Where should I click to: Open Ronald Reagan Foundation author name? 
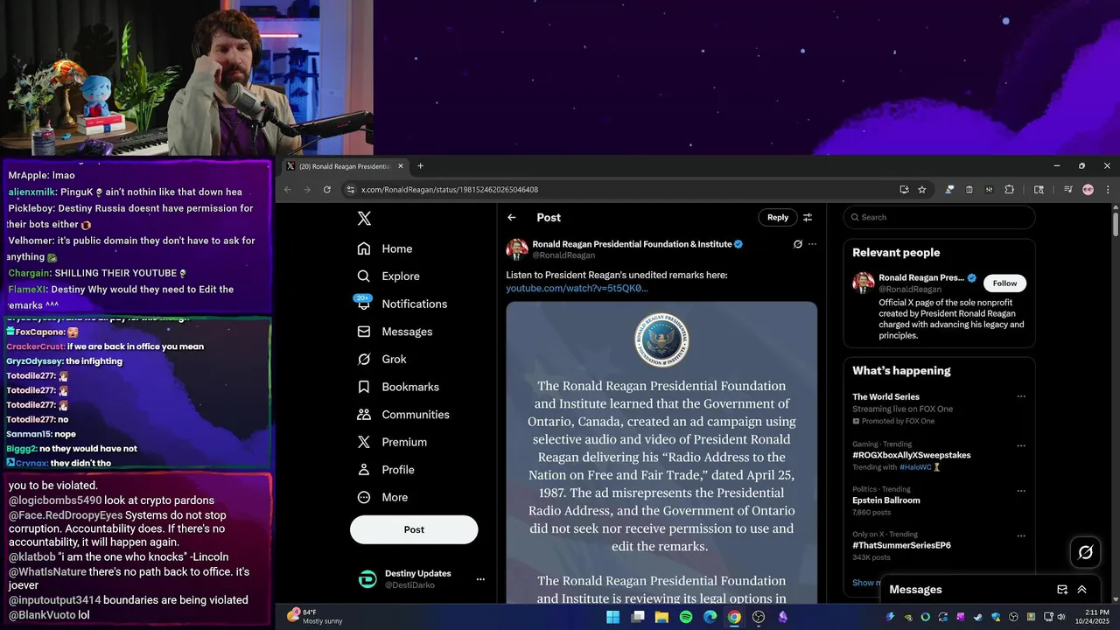632,244
